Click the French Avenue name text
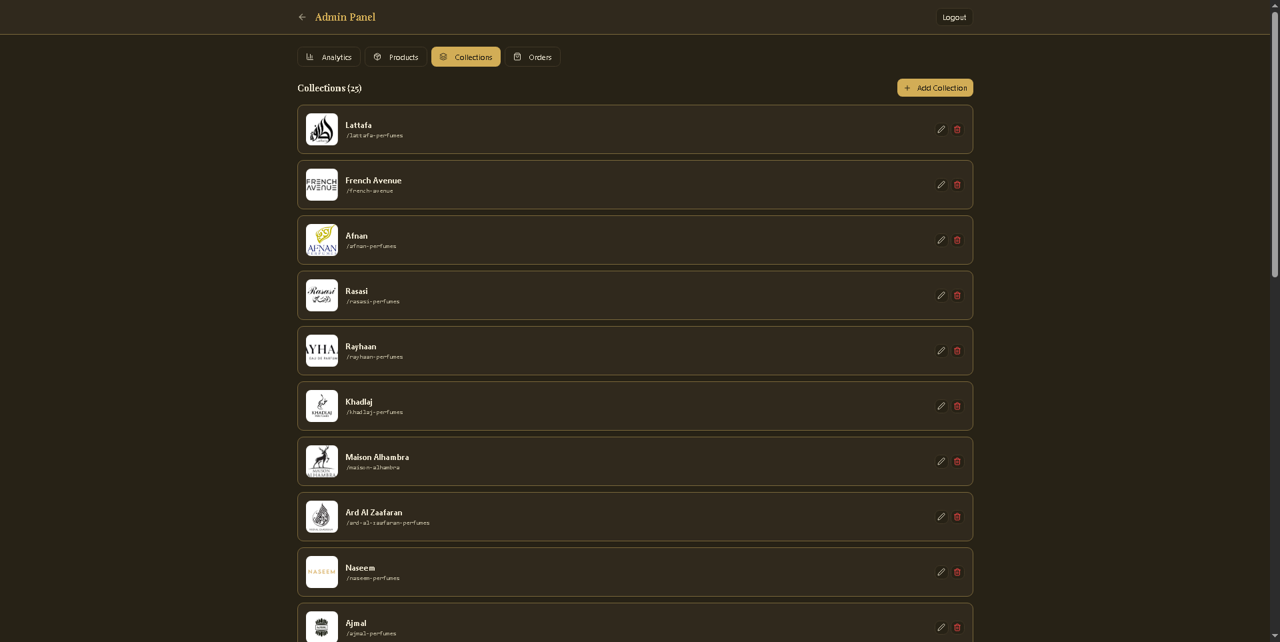 [373, 181]
